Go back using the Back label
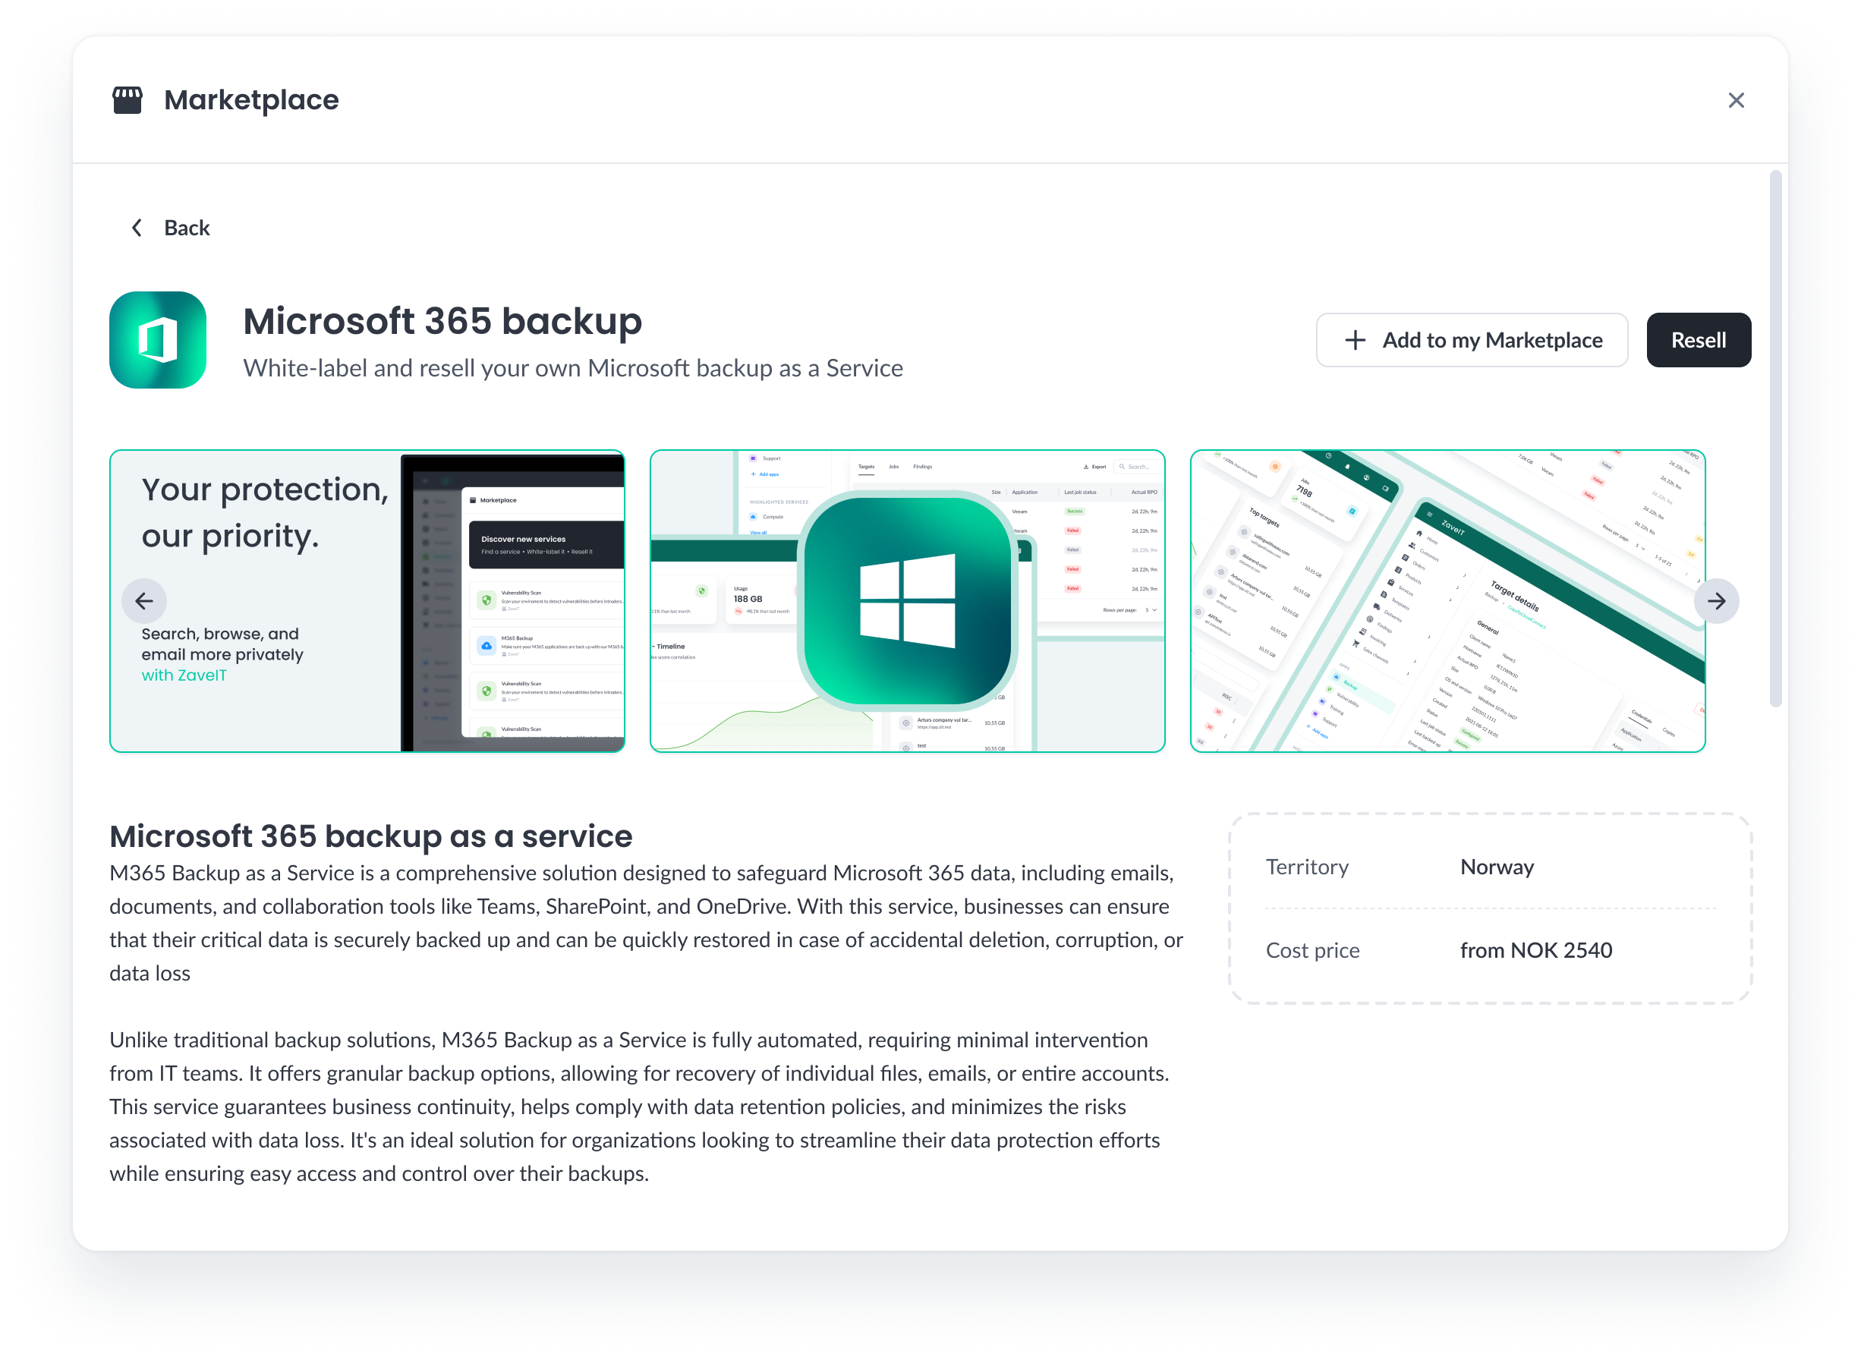This screenshot has width=1861, height=1360. click(186, 228)
